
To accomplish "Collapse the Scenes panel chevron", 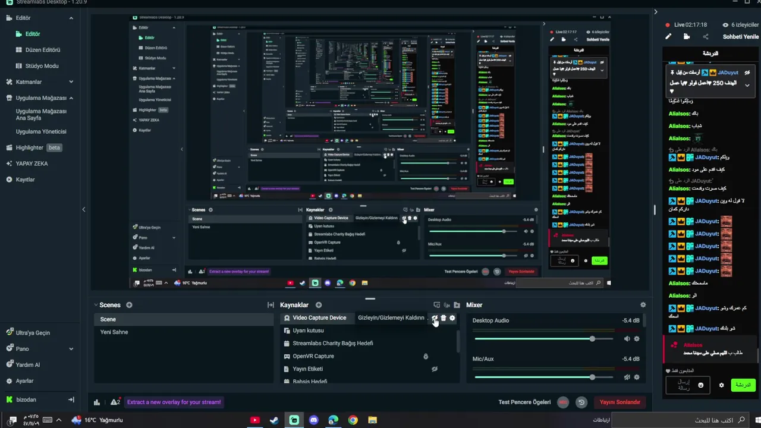I will [x=96, y=305].
